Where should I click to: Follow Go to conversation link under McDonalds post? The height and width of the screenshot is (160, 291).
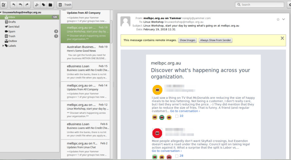[x=185, y=111]
